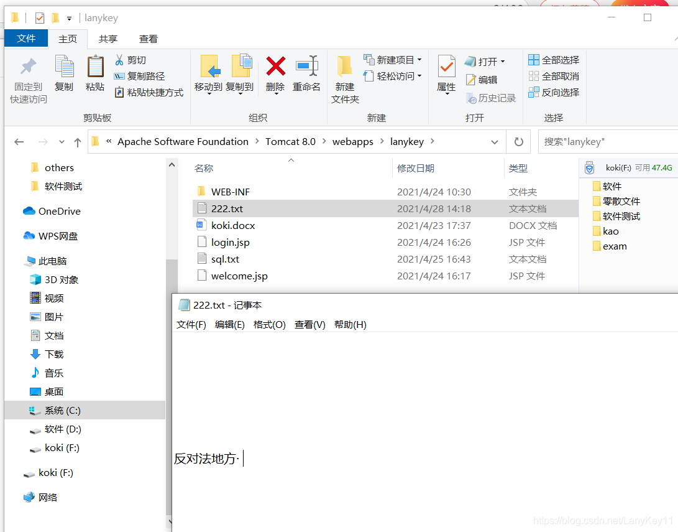Image resolution: width=678 pixels, height=532 pixels.
Task: Jump to Apache Software Foundation breadcrumb
Action: point(183,141)
